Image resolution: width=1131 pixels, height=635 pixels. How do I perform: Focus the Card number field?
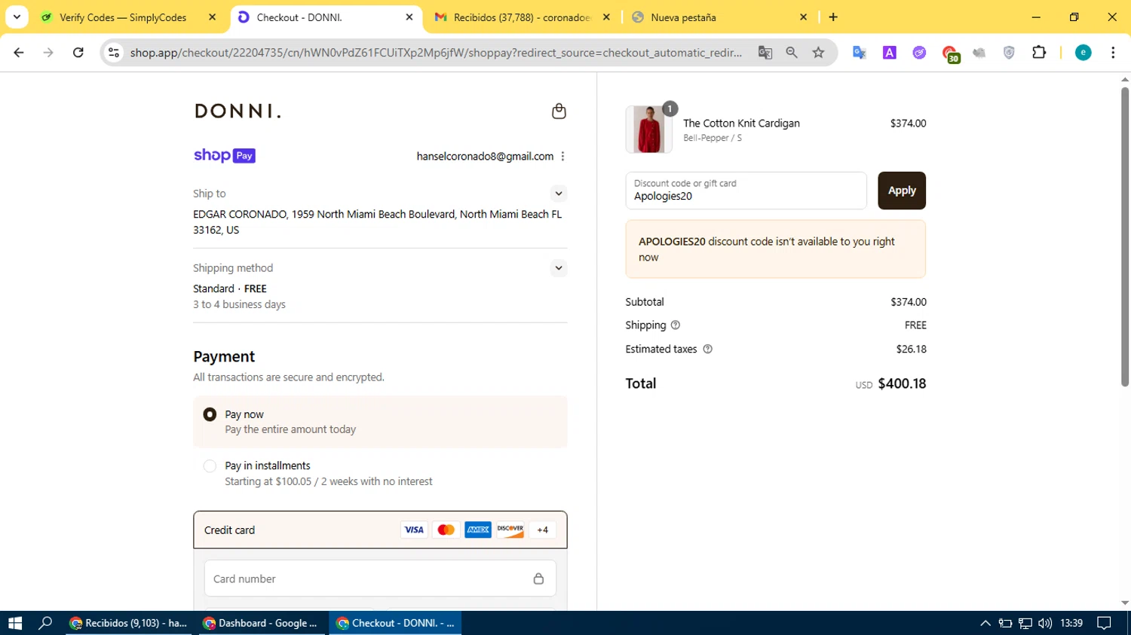pos(380,579)
